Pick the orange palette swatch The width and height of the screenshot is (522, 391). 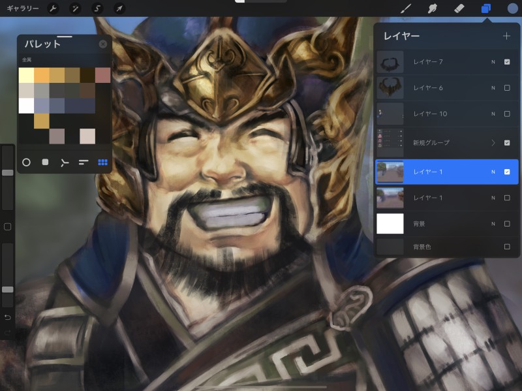42,75
